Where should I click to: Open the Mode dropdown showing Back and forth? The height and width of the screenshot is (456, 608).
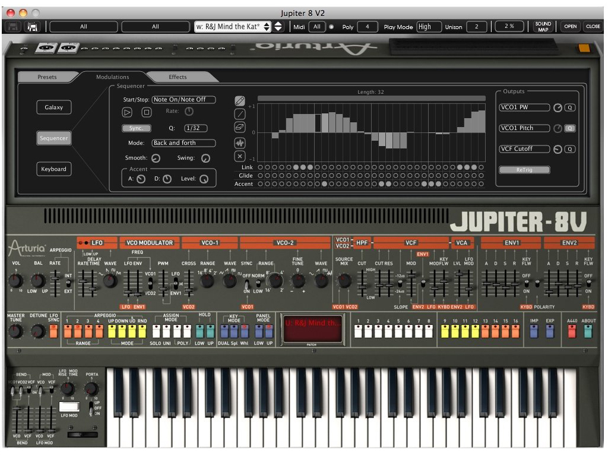coord(183,143)
